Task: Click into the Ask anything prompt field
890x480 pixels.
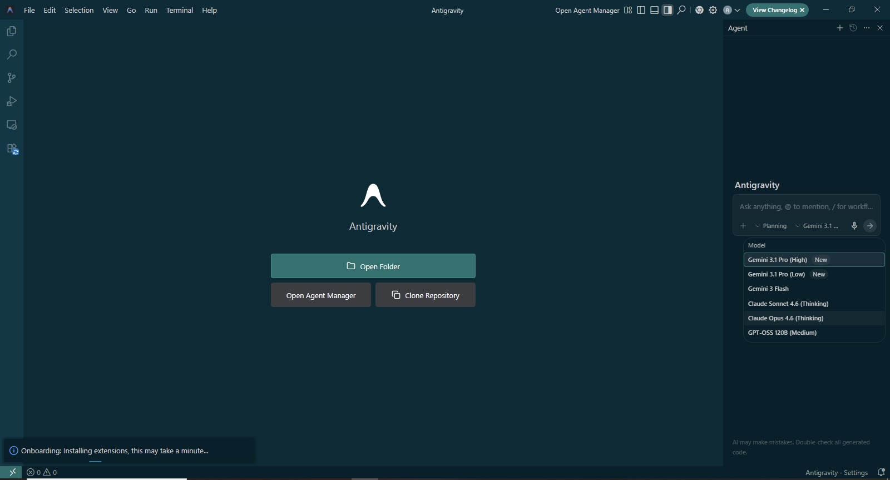Action: click(805, 206)
